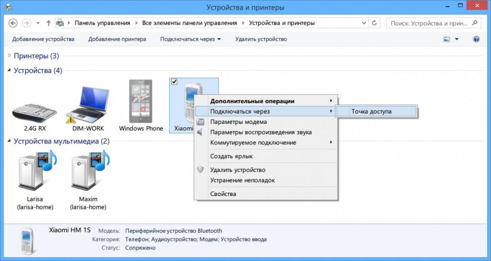Go up one level with Up arrow
The height and width of the screenshot is (261, 491).
coord(48,23)
